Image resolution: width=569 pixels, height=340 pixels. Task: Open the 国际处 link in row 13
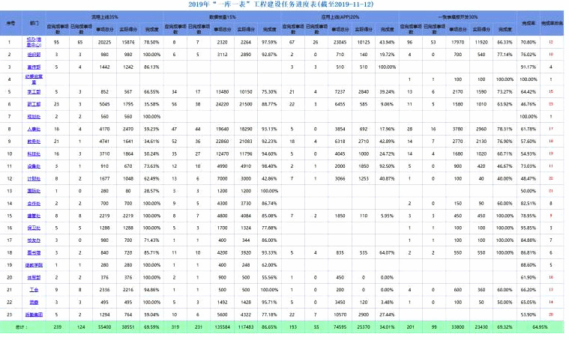pos(35,190)
